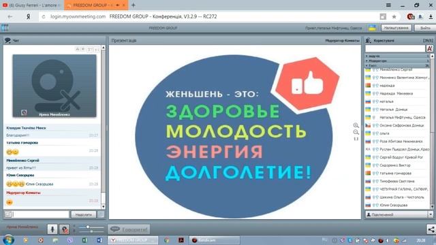This screenshot has height=245, width=436.
Task: Open Adobe Reader from the taskbar
Action: click(181, 240)
